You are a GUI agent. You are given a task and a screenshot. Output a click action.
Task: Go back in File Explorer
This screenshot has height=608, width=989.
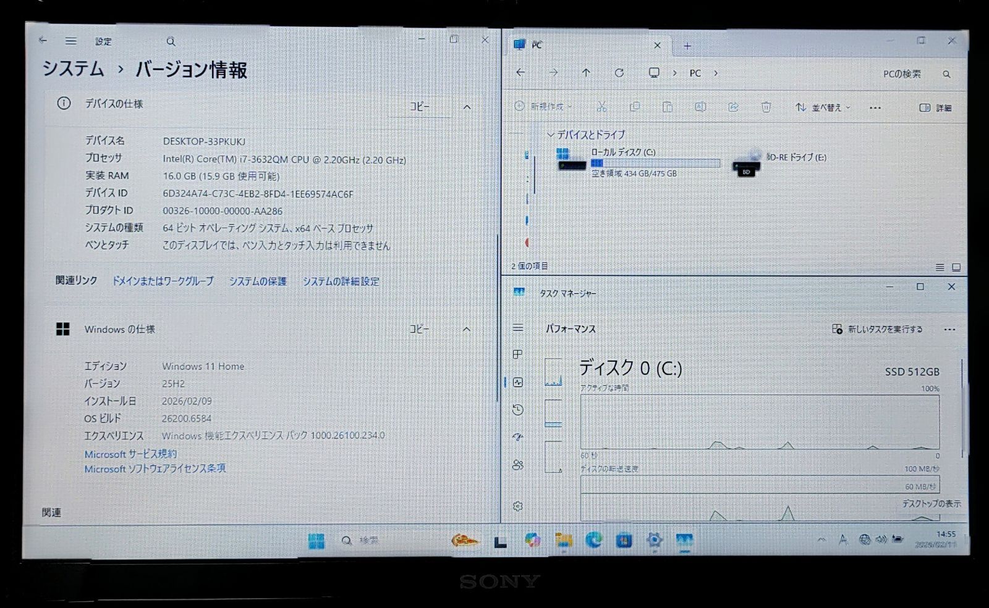tap(520, 72)
